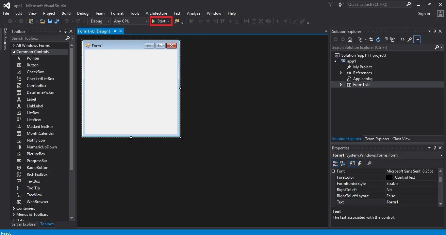The image size is (446, 235).
Task: Click the Save single-disk toolbar icon
Action: 50,21
